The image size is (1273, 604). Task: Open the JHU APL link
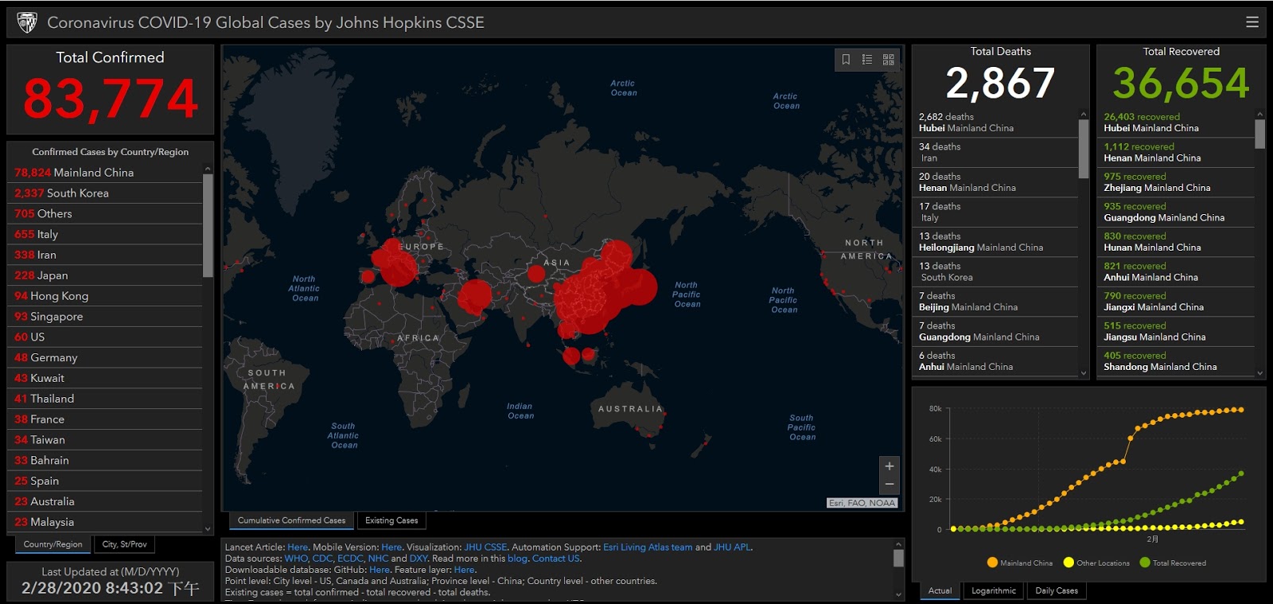pos(732,547)
